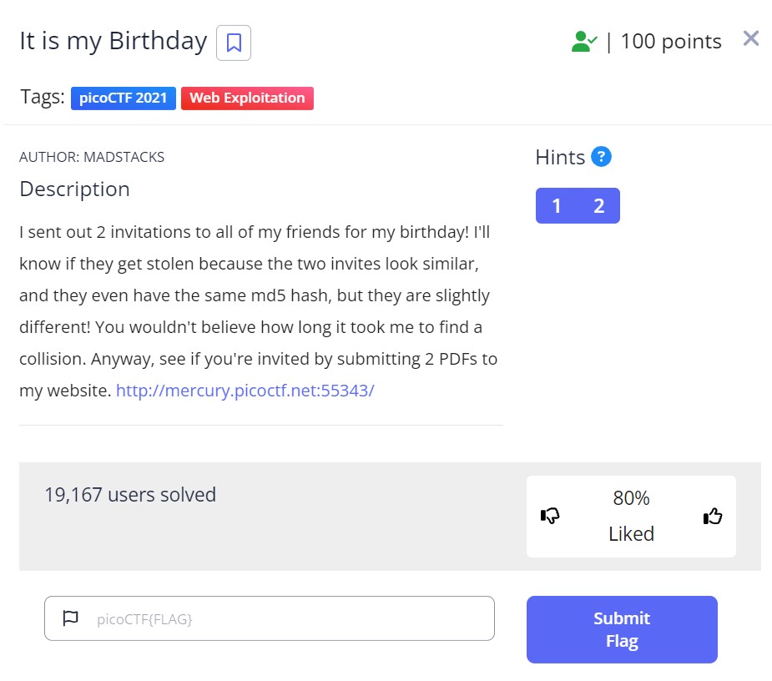The height and width of the screenshot is (681, 772).
Task: Dislike challenge with thumbs-down icon
Action: (550, 517)
